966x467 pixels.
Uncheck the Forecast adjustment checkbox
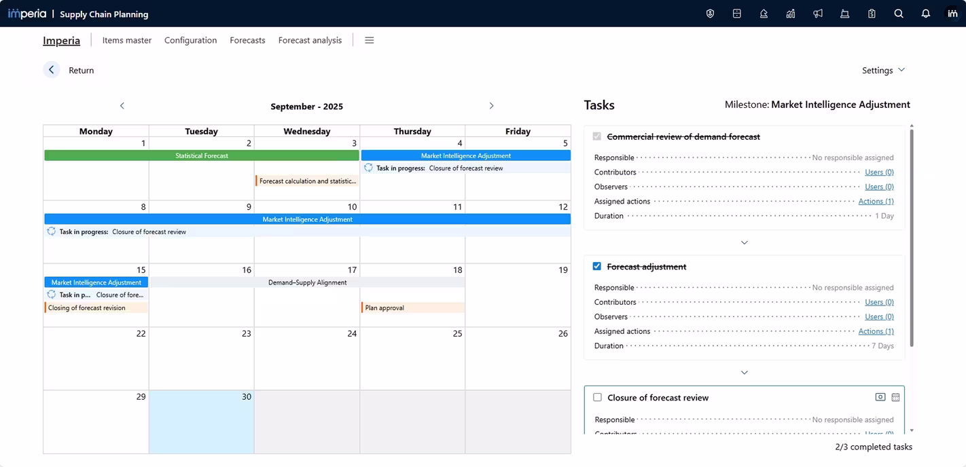point(597,267)
